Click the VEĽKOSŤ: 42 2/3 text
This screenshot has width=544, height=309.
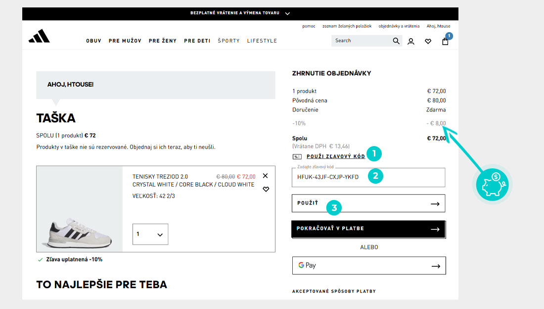pos(154,196)
